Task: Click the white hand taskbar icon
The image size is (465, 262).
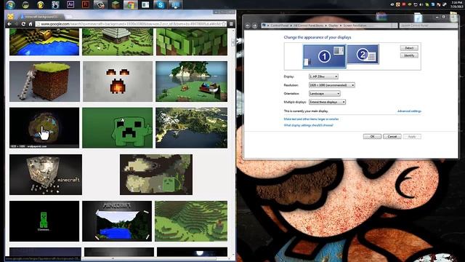Action: point(55,4)
